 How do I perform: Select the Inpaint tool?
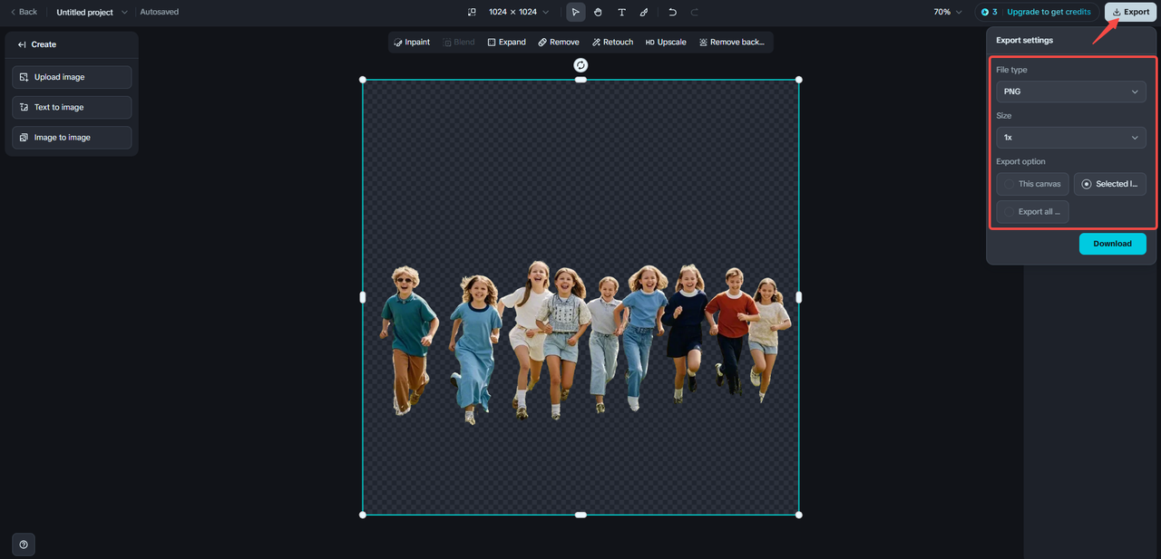[412, 42]
